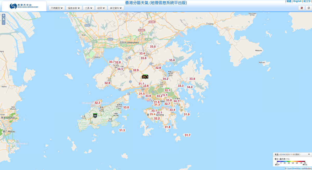The width and height of the screenshot is (312, 170).
Task: Open the 工具 tools dropdown
Action: 89,8
